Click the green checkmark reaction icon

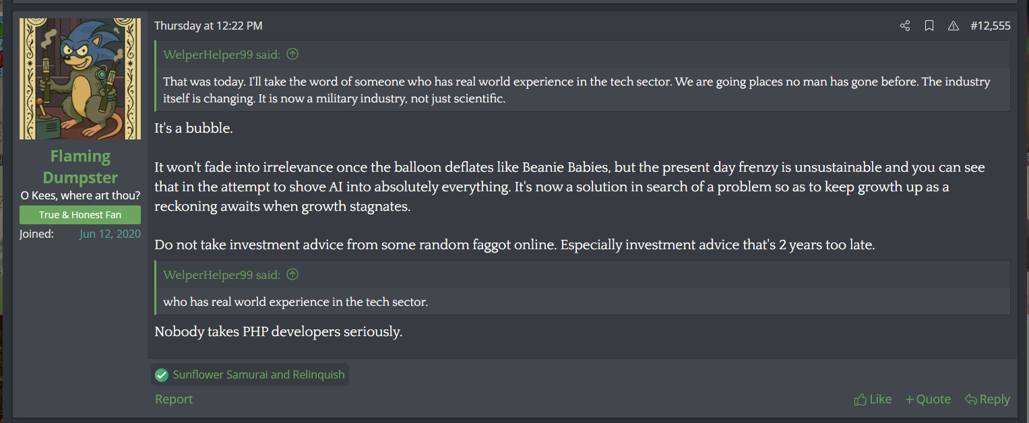[162, 375]
